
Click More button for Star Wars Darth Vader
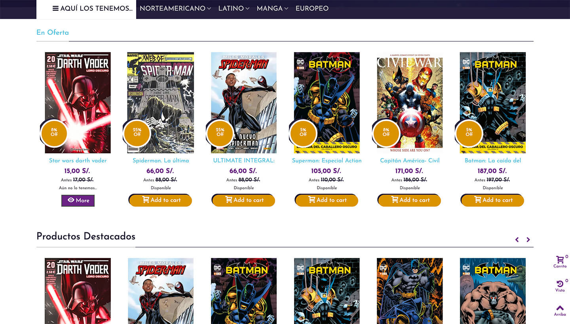(x=78, y=200)
